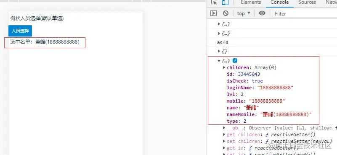Select the selected-name text 萧峰(18888888888)

(x=57, y=42)
